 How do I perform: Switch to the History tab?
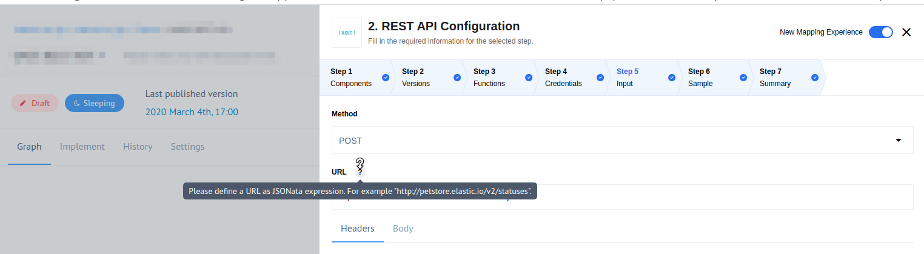click(138, 147)
